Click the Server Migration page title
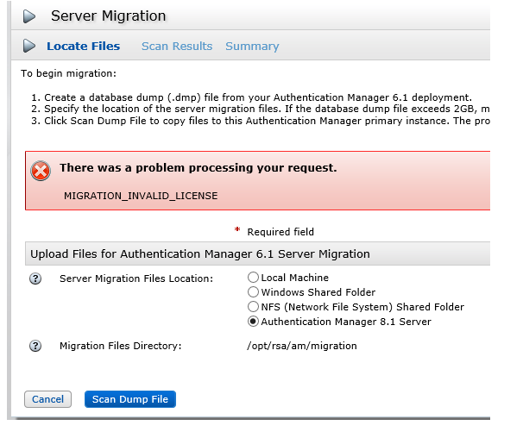The width and height of the screenshot is (523, 438). coord(108,16)
